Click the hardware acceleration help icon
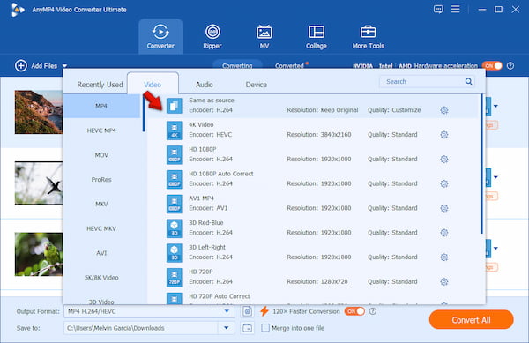The width and height of the screenshot is (529, 343). tap(510, 66)
